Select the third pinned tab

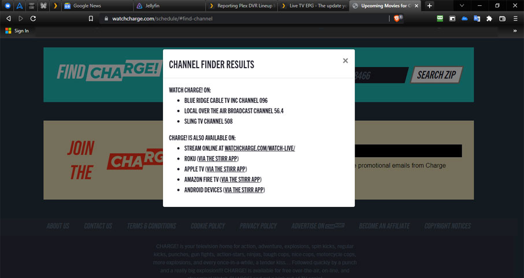(x=31, y=6)
